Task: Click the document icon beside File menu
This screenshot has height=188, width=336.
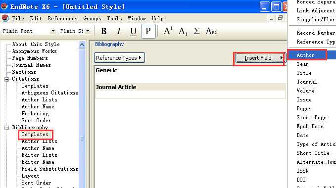Action: tap(5, 18)
